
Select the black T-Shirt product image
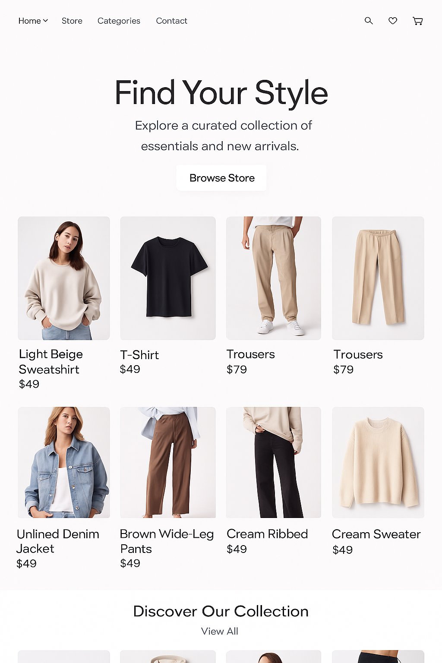point(168,278)
